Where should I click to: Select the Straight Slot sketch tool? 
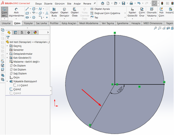[x=27, y=17]
